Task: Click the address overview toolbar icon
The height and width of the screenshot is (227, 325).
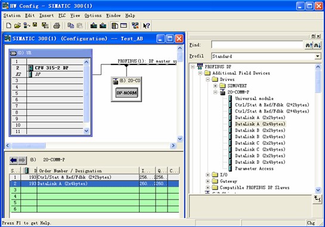Action: [x=124, y=26]
